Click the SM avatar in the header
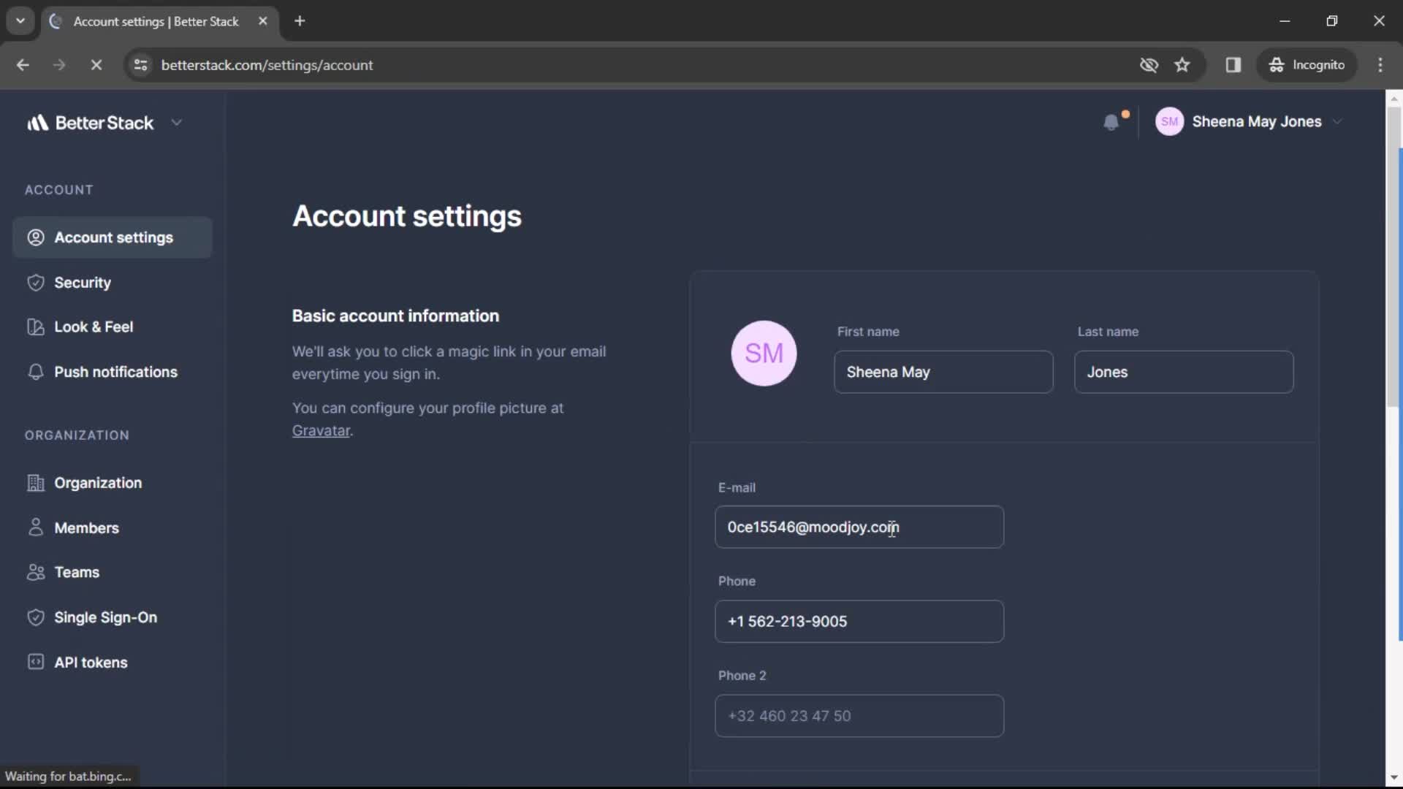 tap(1169, 121)
